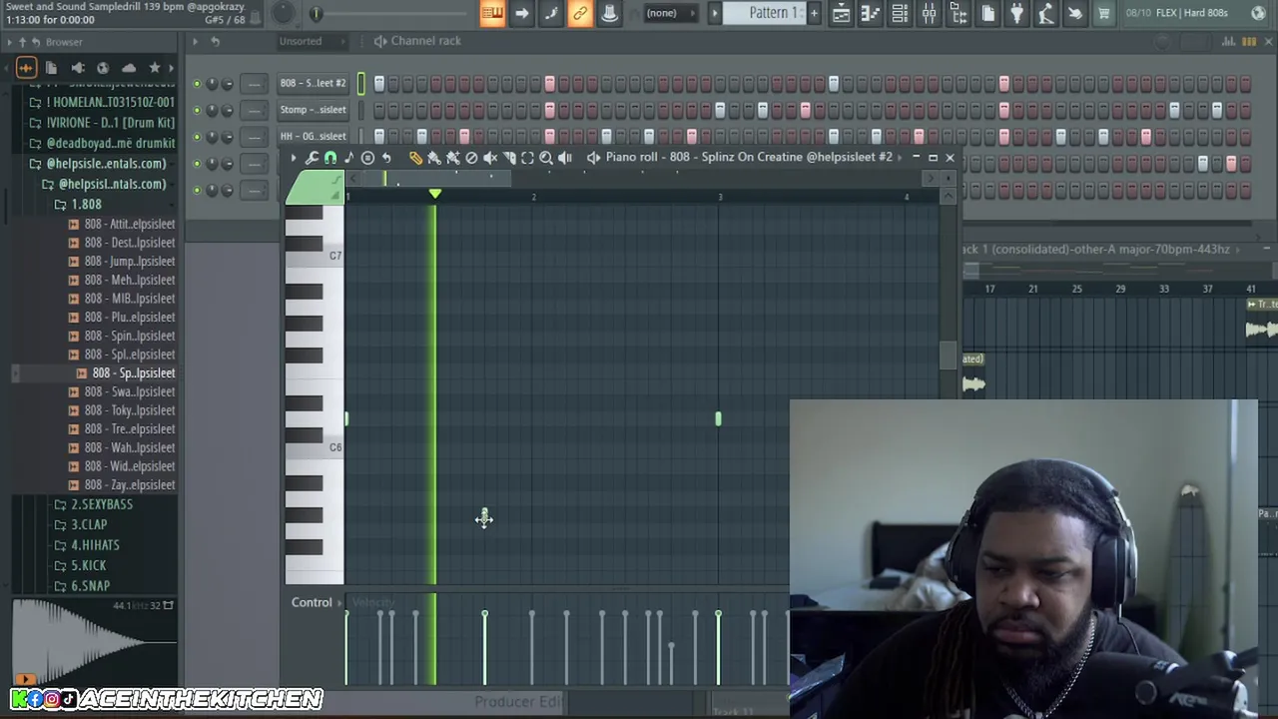
Task: Click the Channel rack title label
Action: pos(426,41)
